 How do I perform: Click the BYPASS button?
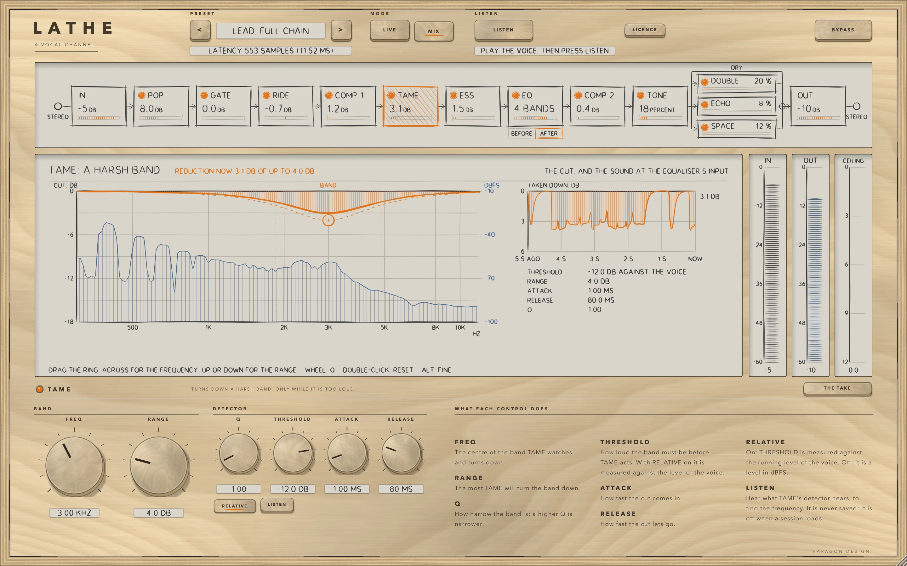843,30
